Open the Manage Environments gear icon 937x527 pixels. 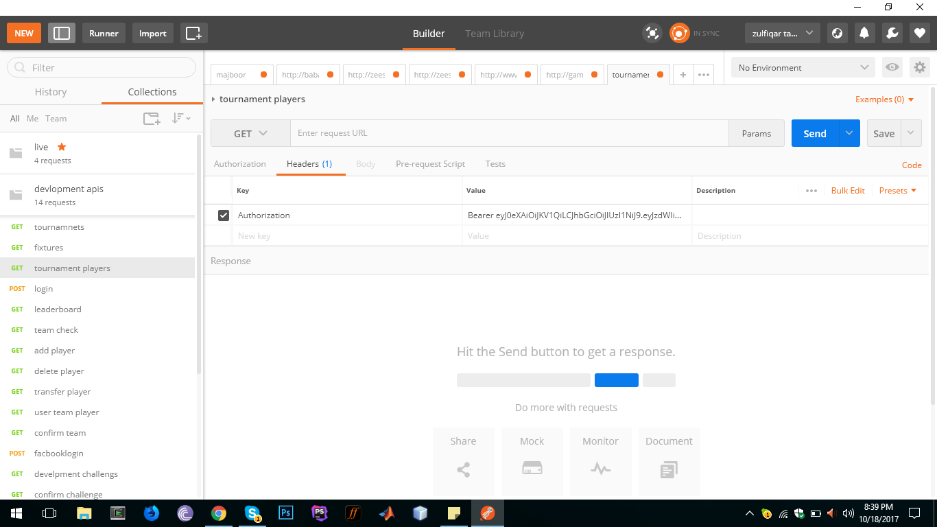click(x=920, y=67)
